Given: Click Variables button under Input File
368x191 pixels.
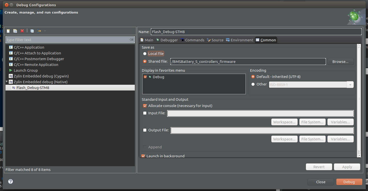Looking at the screenshot, I should [x=340, y=122].
